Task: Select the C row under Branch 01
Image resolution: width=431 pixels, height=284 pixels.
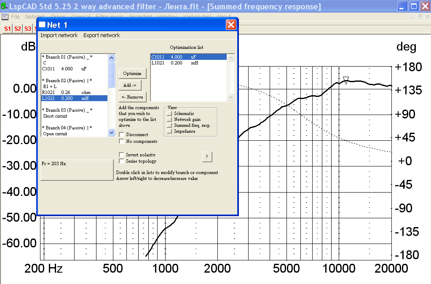Action: (74, 63)
